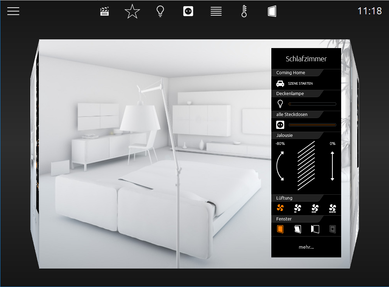Toggle the Deckenlampe bulb on or off
Viewport: 389px width, 287px height.
coord(280,104)
